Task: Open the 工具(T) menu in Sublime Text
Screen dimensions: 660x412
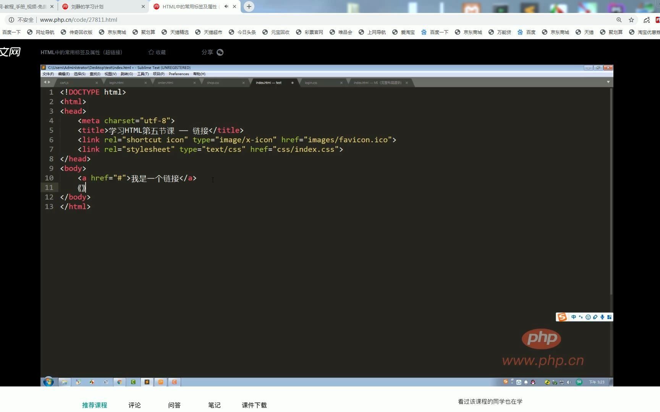Action: click(x=143, y=74)
